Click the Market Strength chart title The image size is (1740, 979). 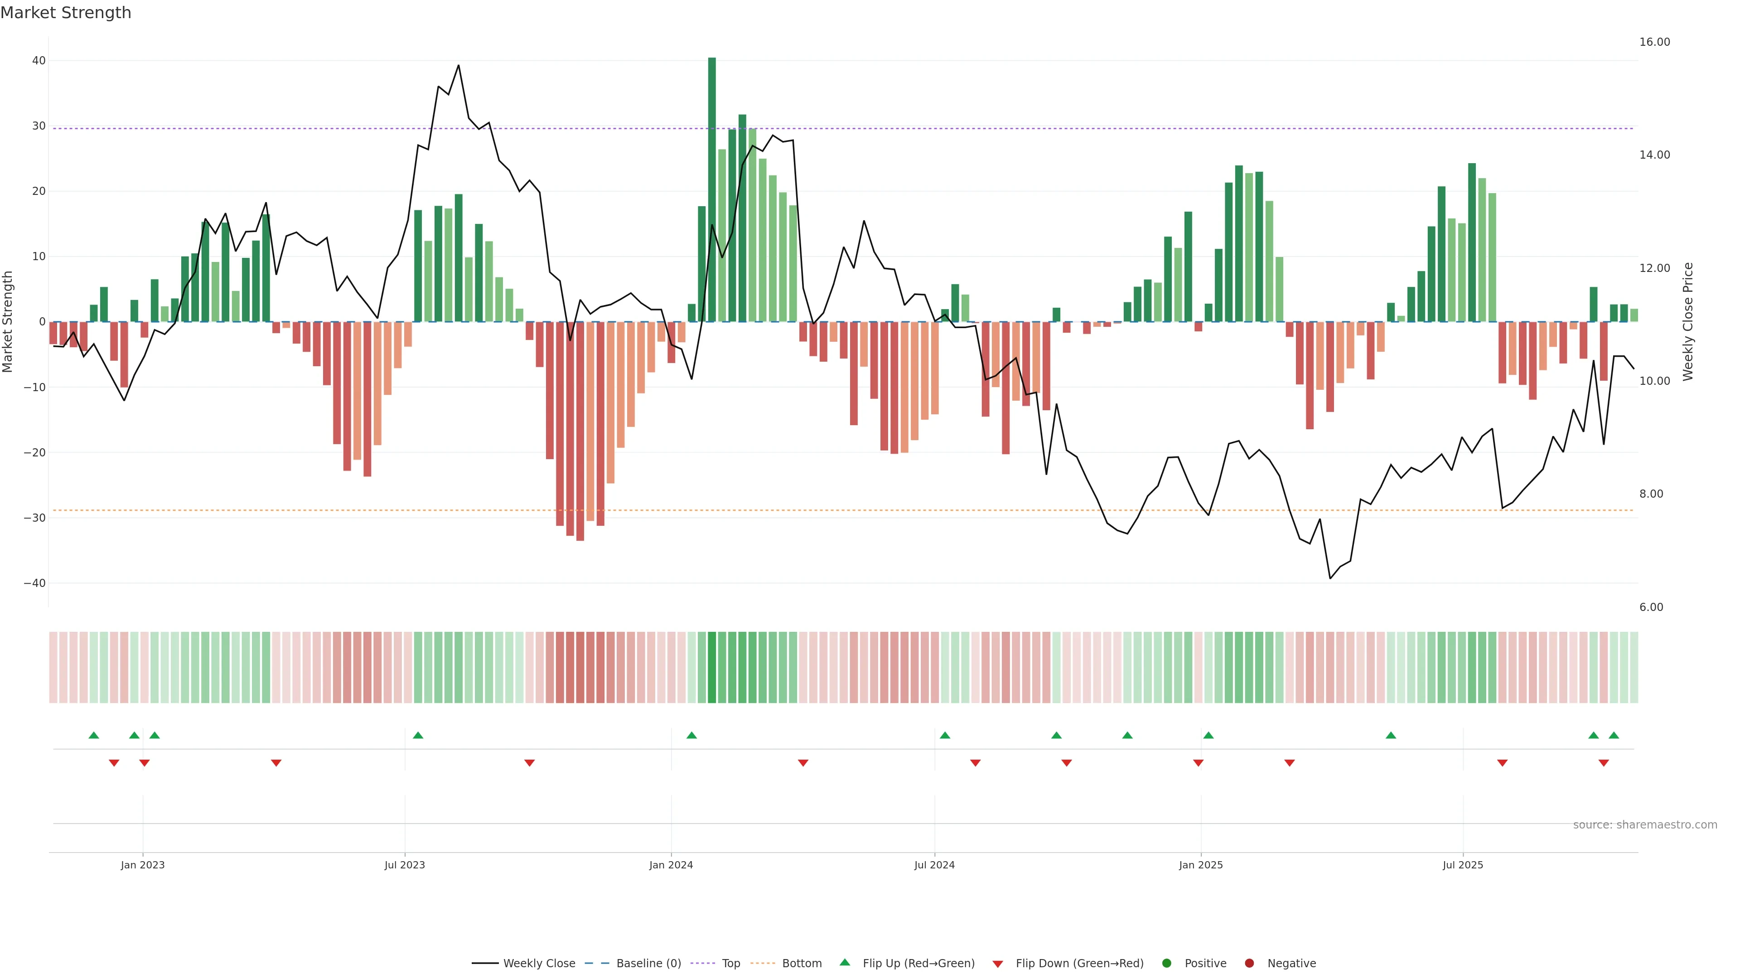(x=66, y=13)
